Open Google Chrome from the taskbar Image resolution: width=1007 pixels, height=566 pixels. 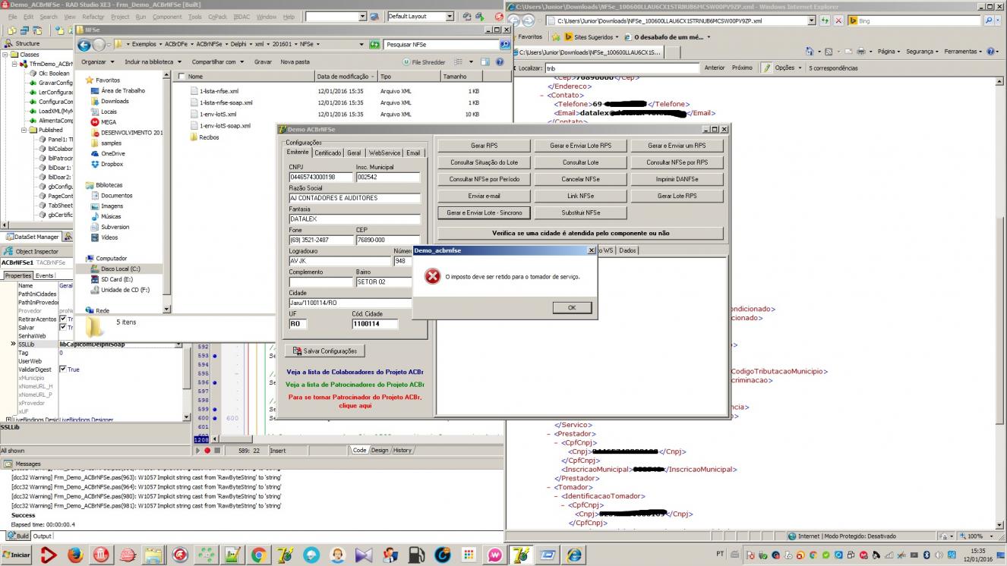point(258,555)
